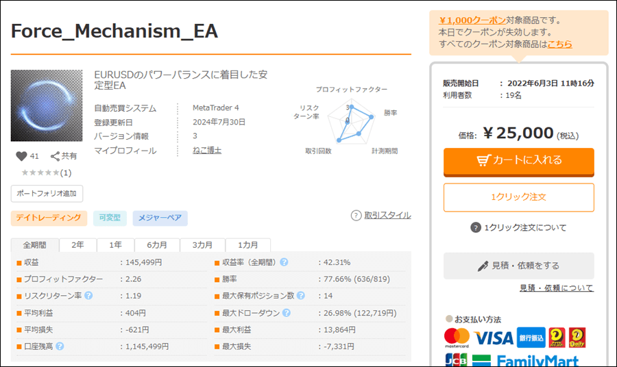Open the ねこ博士 profile link
Image resolution: width=617 pixels, height=367 pixels.
point(206,151)
